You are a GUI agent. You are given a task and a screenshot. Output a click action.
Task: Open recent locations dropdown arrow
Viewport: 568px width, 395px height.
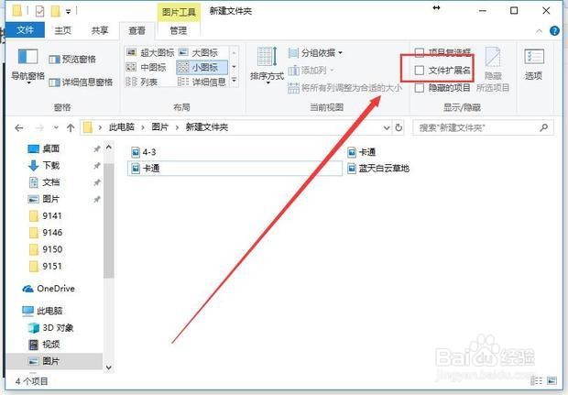(x=56, y=127)
